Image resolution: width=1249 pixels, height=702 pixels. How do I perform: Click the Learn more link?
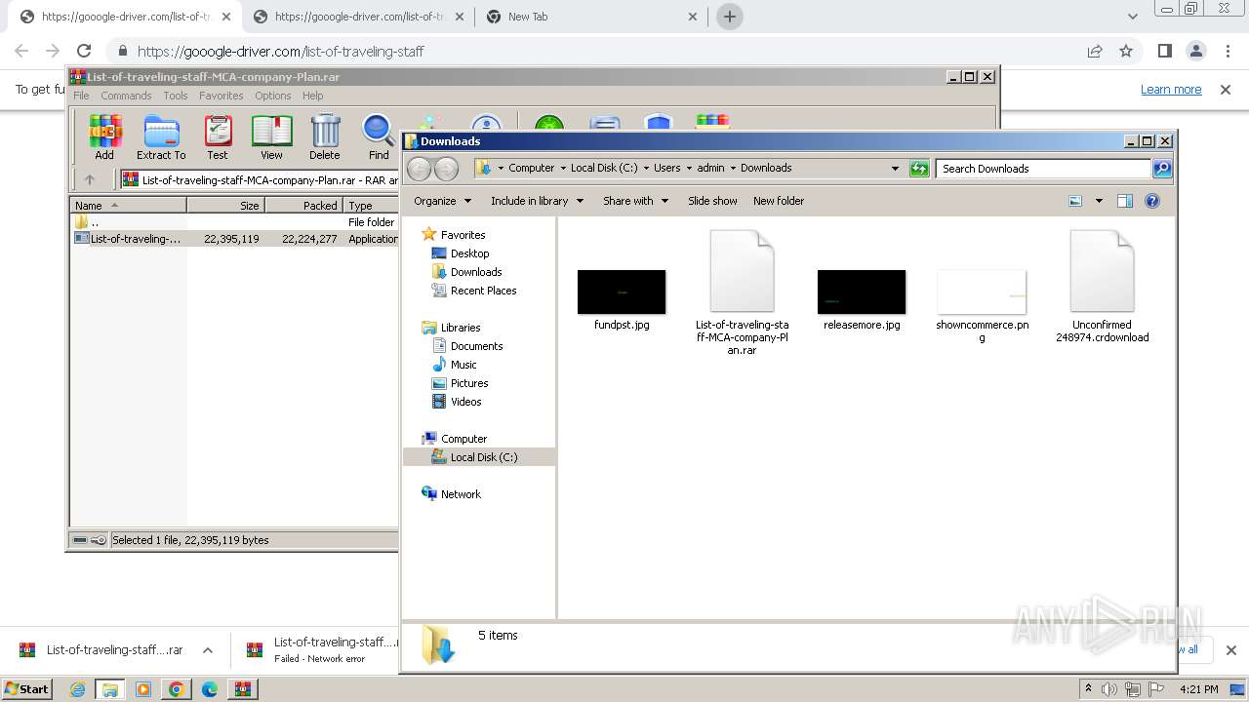[x=1171, y=89]
